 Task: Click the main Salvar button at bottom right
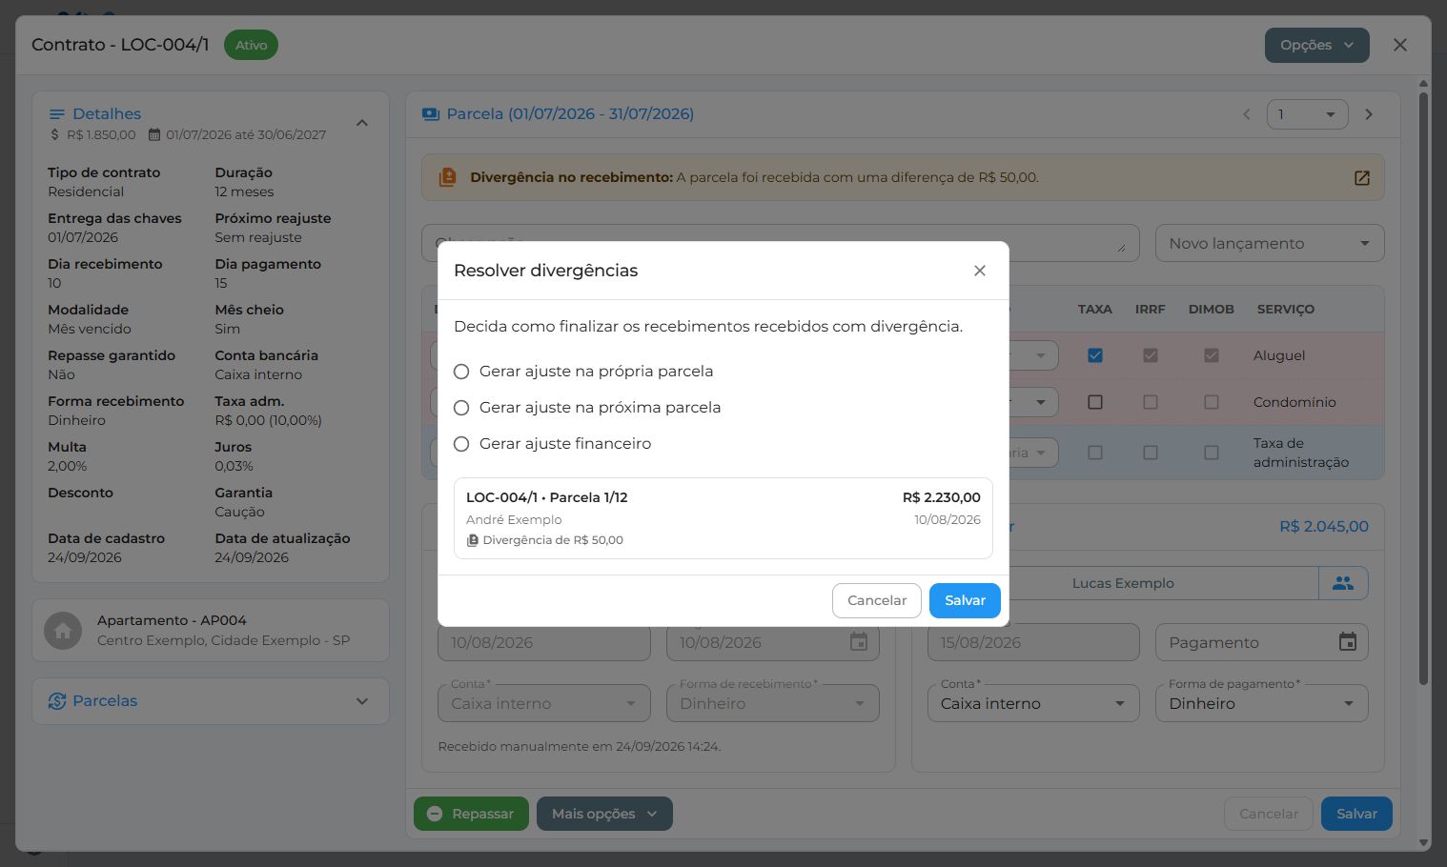pos(1356,814)
